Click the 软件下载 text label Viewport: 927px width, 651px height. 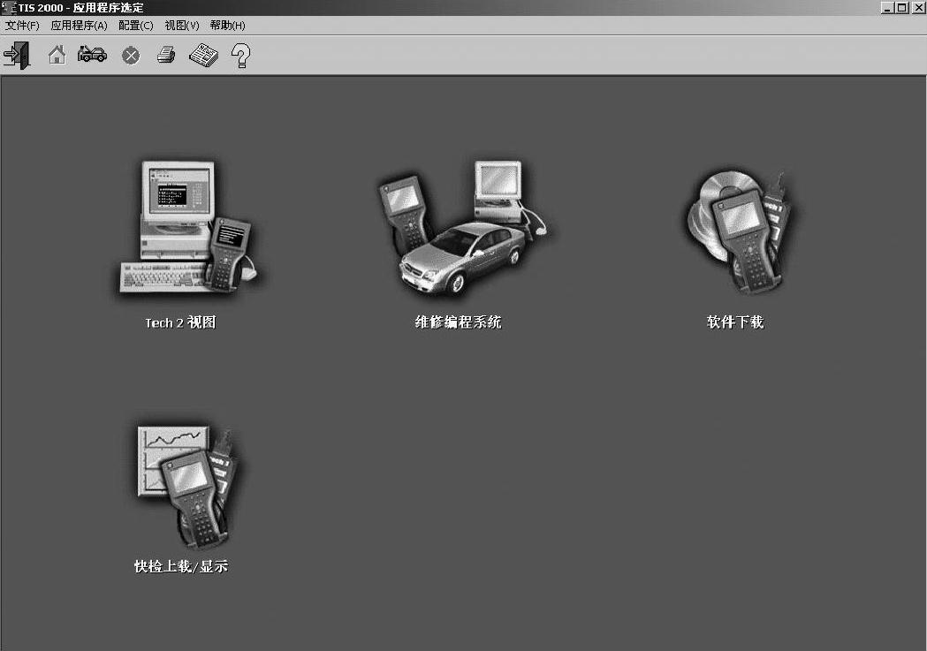pos(734,322)
